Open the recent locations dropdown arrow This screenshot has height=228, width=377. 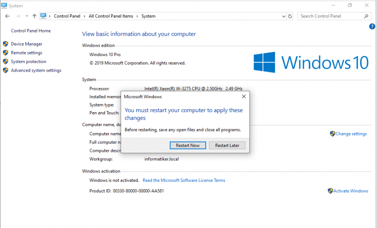[x=27, y=16]
